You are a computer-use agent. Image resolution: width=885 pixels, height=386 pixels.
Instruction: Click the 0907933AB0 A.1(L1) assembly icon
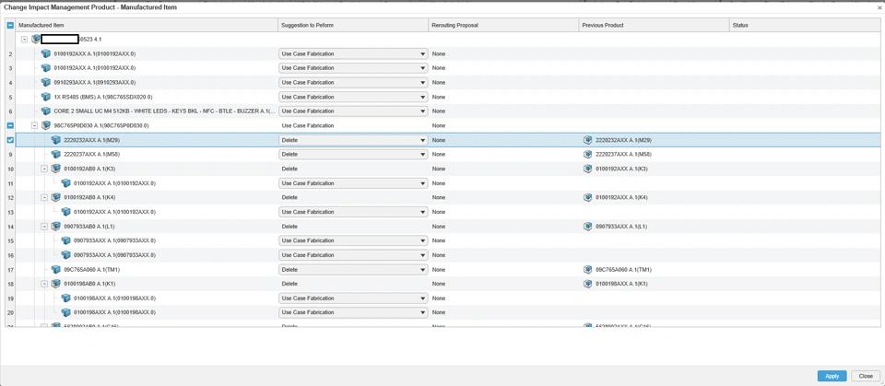[56, 227]
